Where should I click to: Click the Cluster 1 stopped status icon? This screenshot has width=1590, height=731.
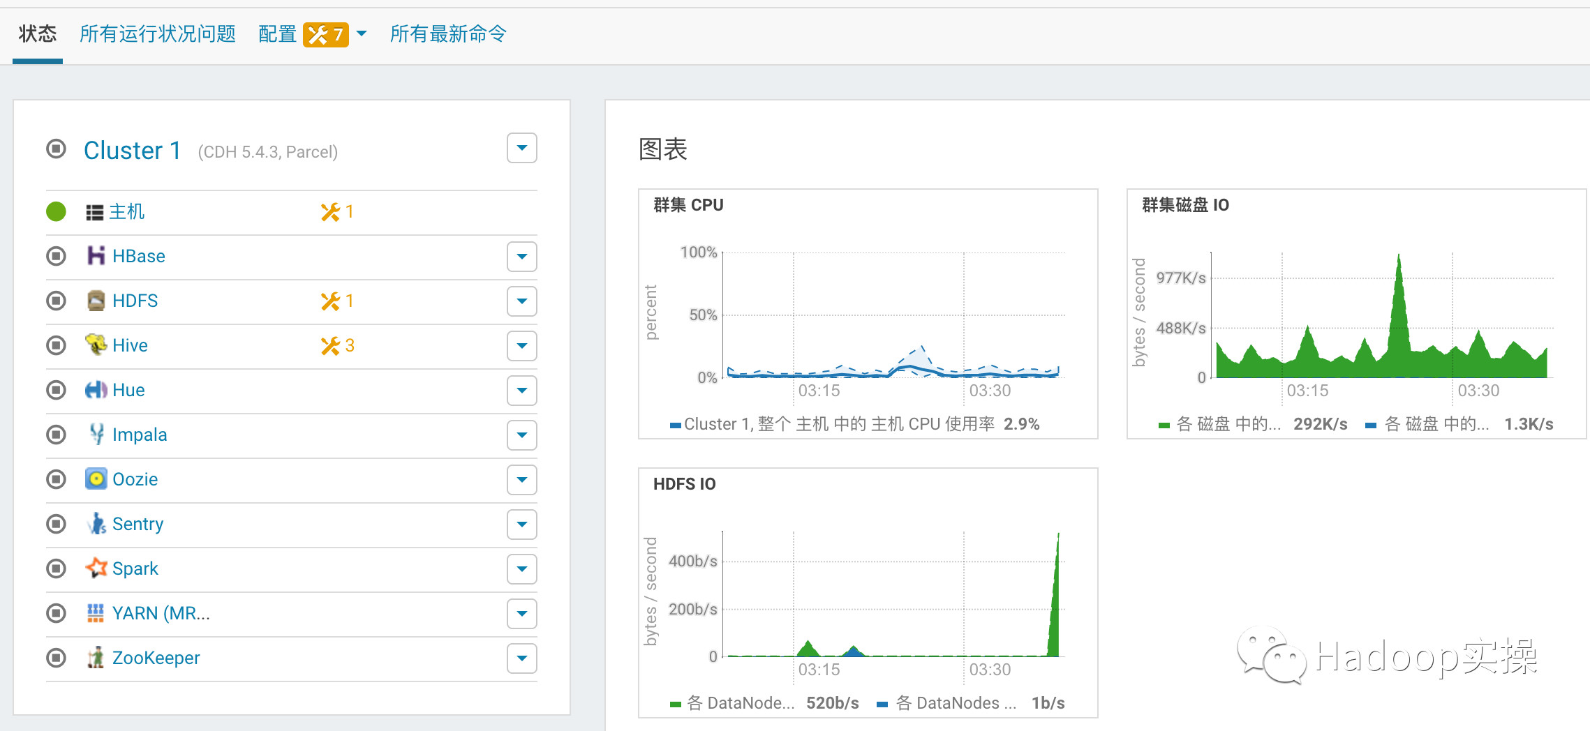click(56, 149)
